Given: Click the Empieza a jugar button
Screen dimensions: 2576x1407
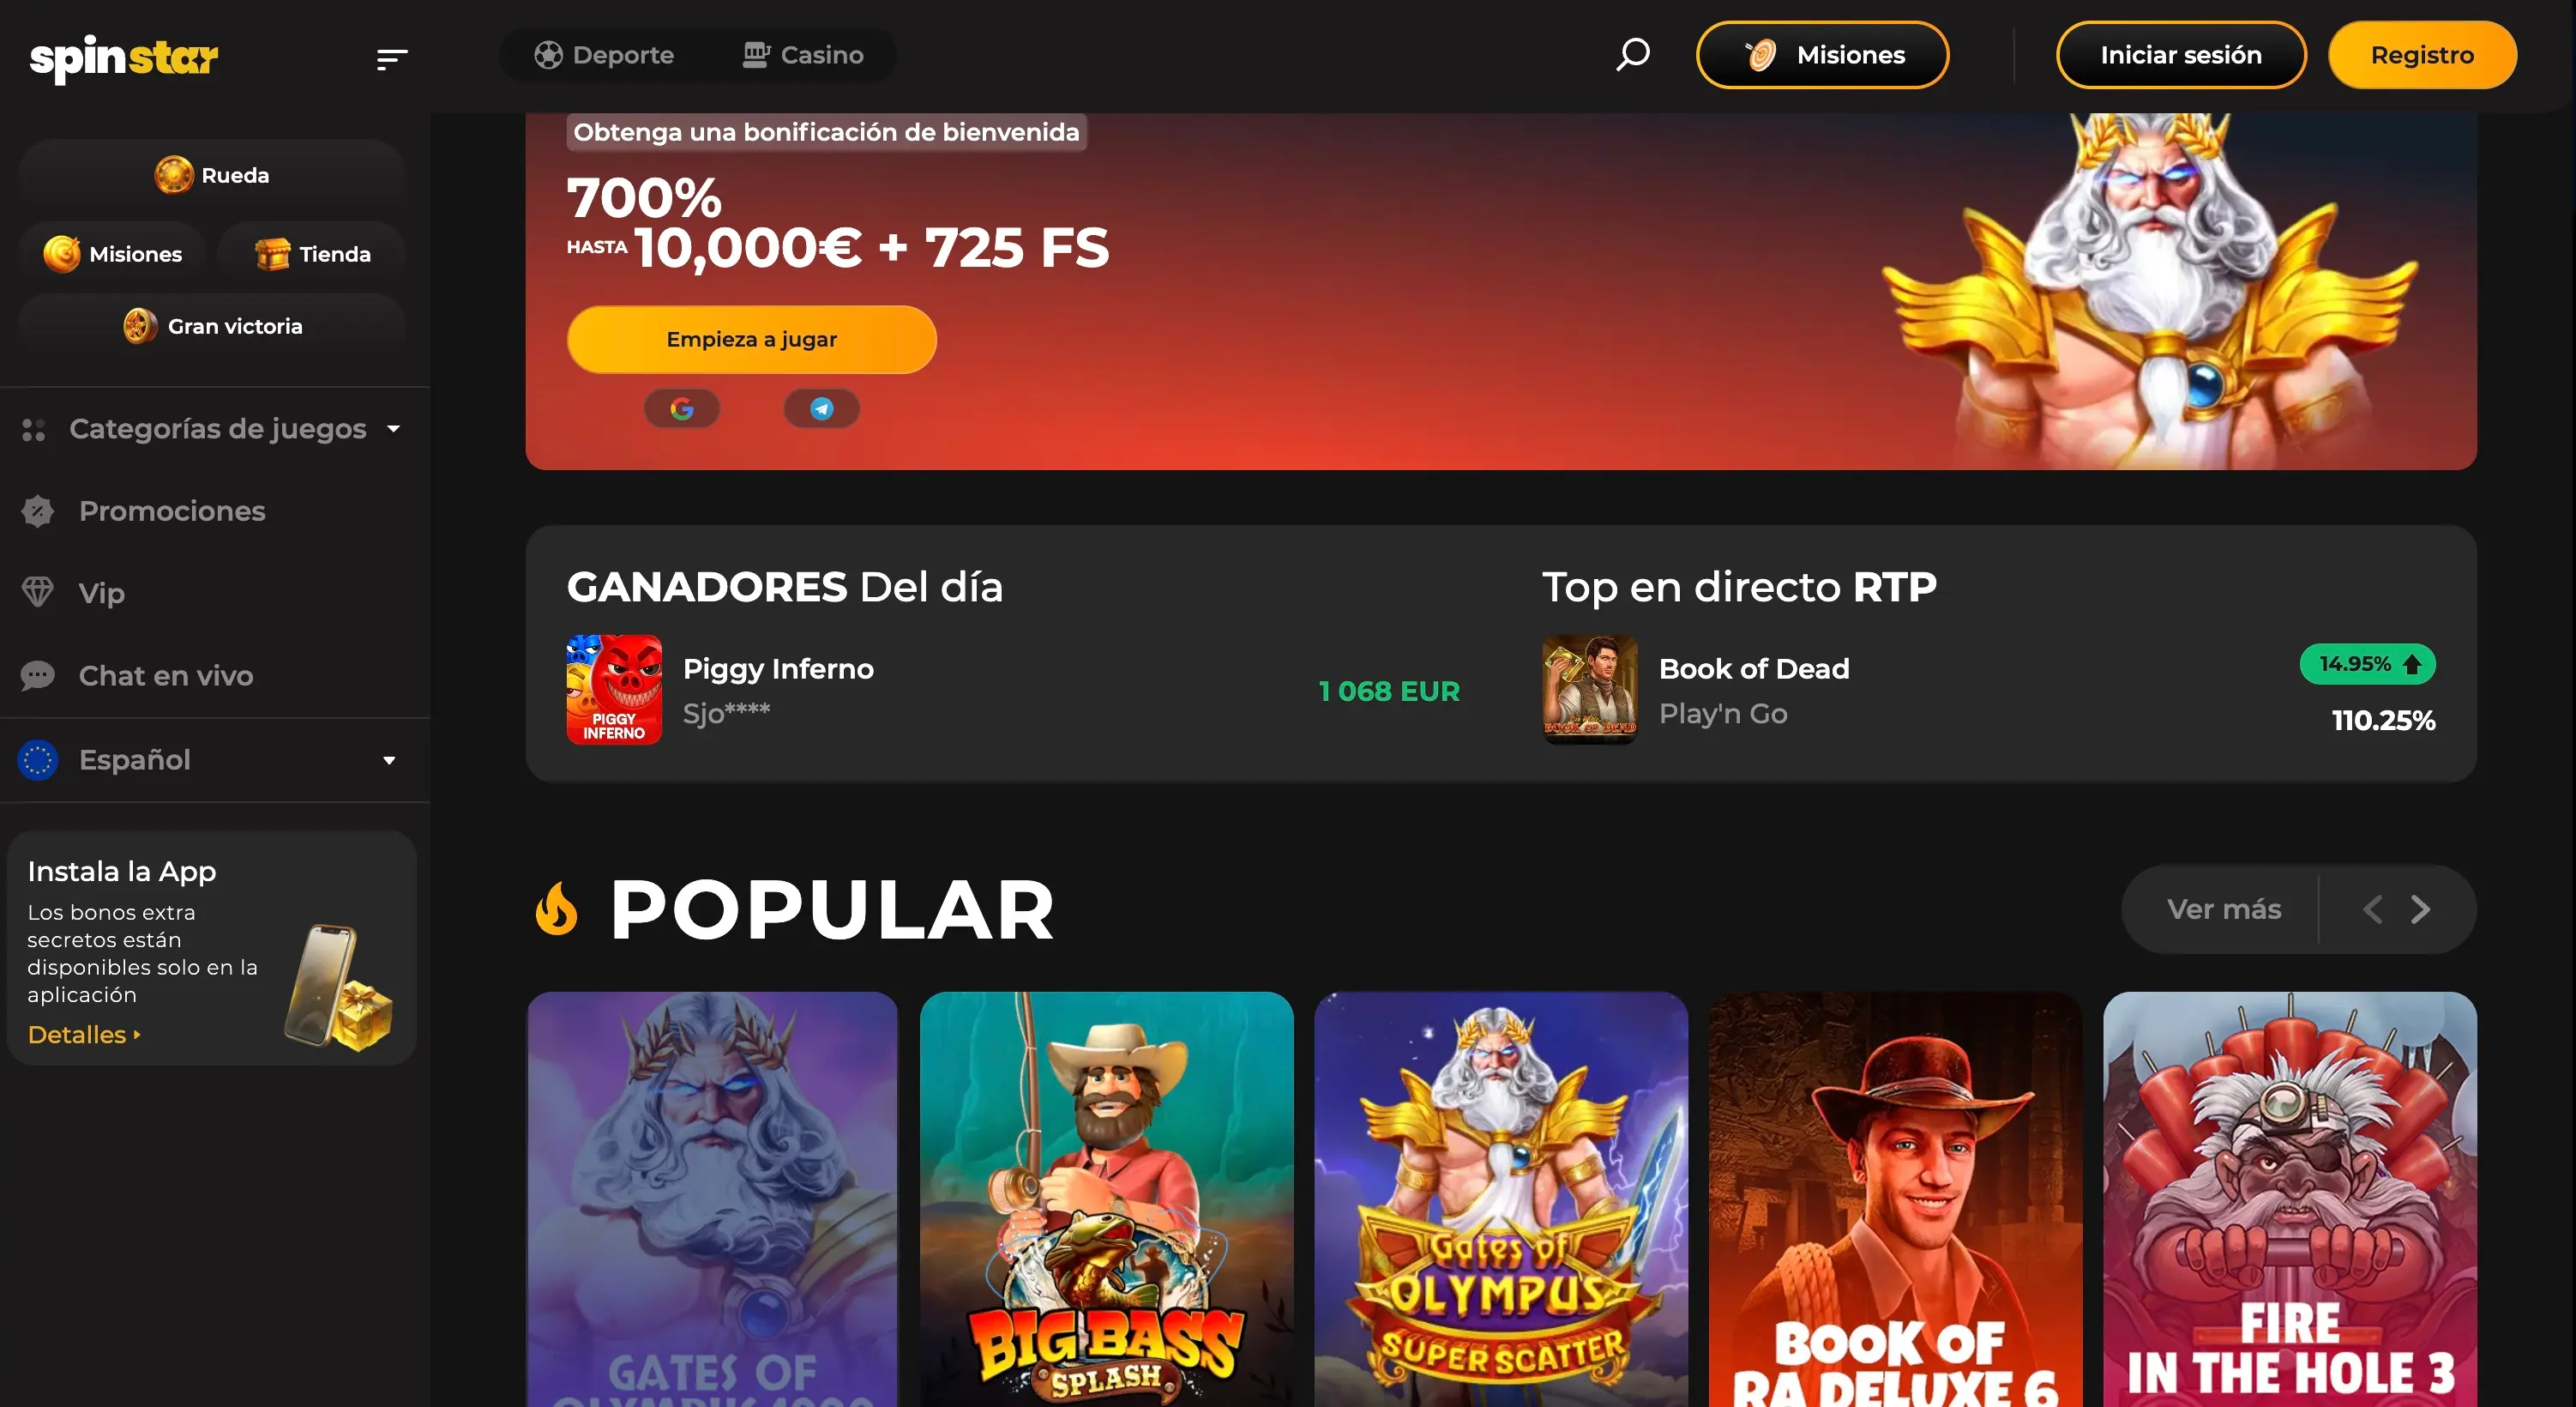Looking at the screenshot, I should [x=752, y=339].
